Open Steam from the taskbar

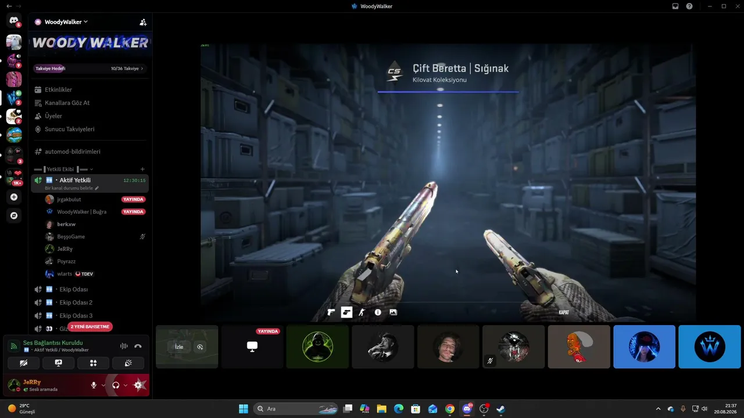500,409
